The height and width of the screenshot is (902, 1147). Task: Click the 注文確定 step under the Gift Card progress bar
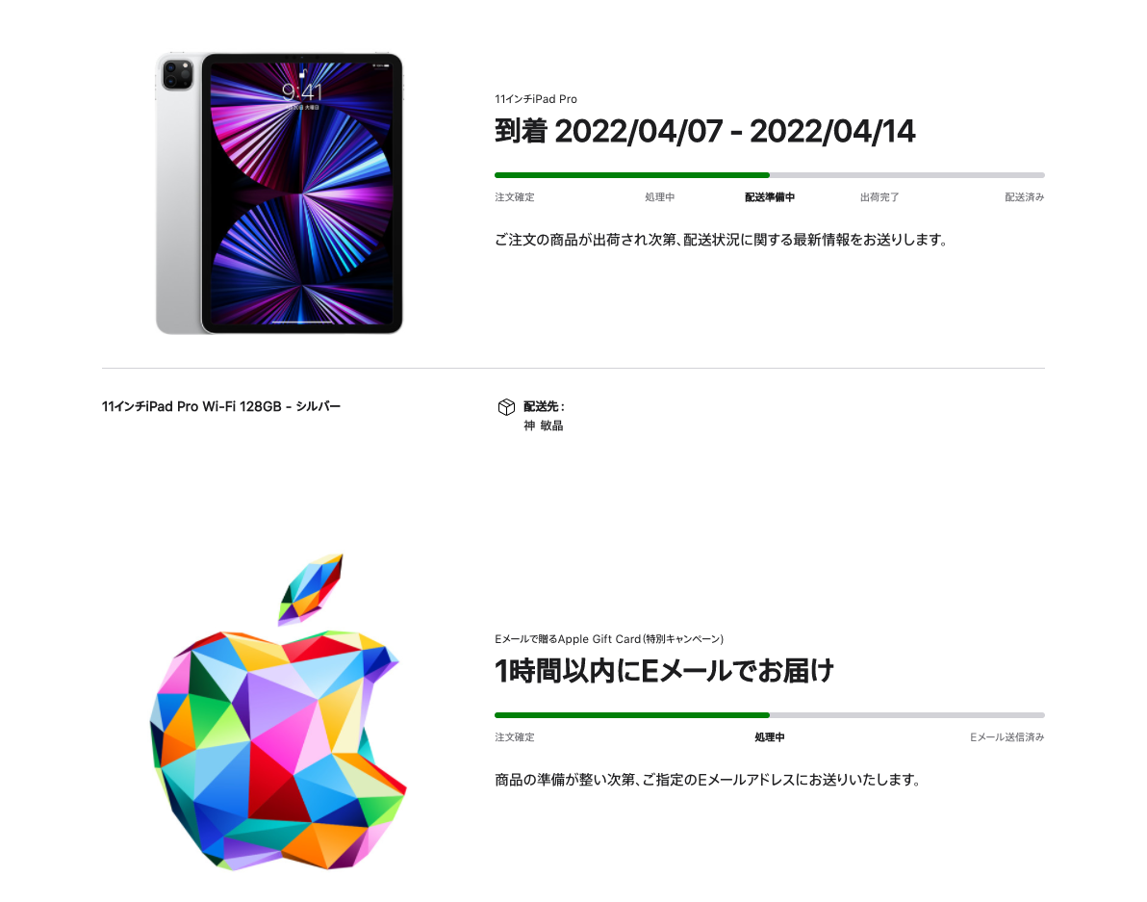click(514, 736)
